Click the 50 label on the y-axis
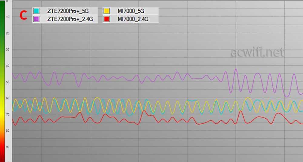The width and height of the screenshot is (303, 162). pyautogui.click(x=8, y=82)
